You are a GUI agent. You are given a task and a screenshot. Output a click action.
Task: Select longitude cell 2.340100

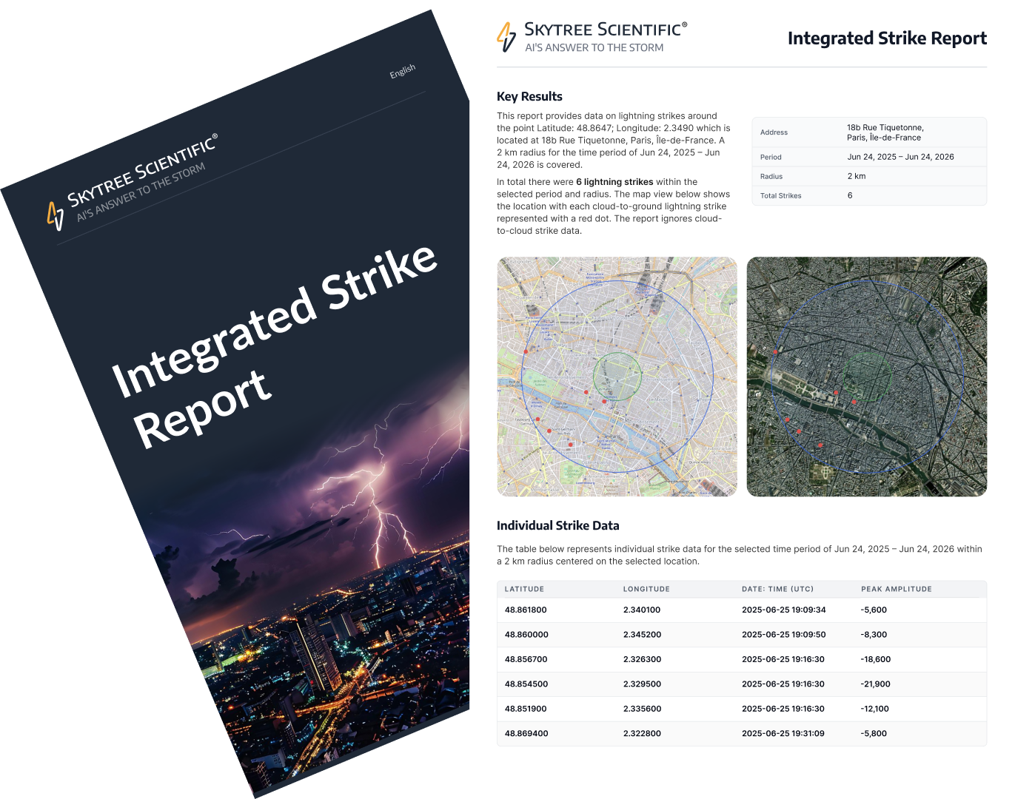(642, 610)
